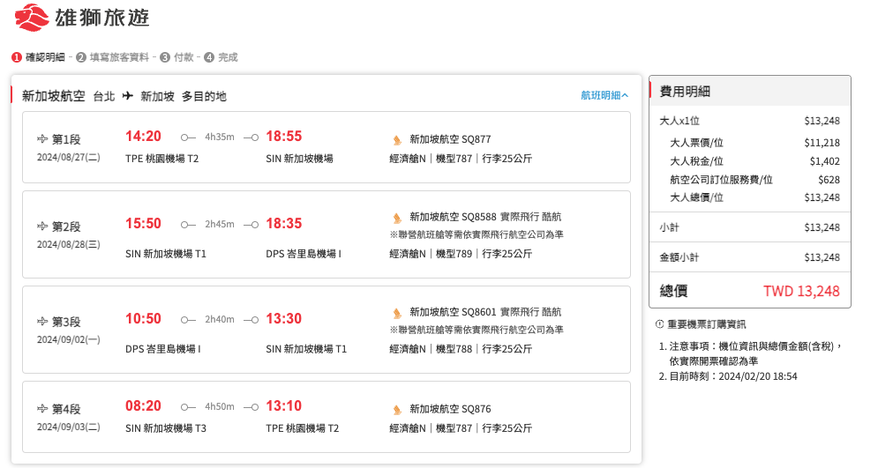The height and width of the screenshot is (468, 878).
Task: Click SIN 新加坡機場 T3 in segment 4
Action: coord(166,427)
